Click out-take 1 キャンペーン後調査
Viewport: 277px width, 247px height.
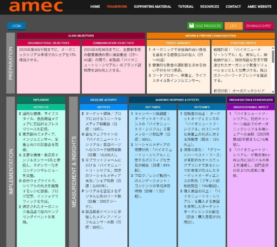(x=151, y=127)
